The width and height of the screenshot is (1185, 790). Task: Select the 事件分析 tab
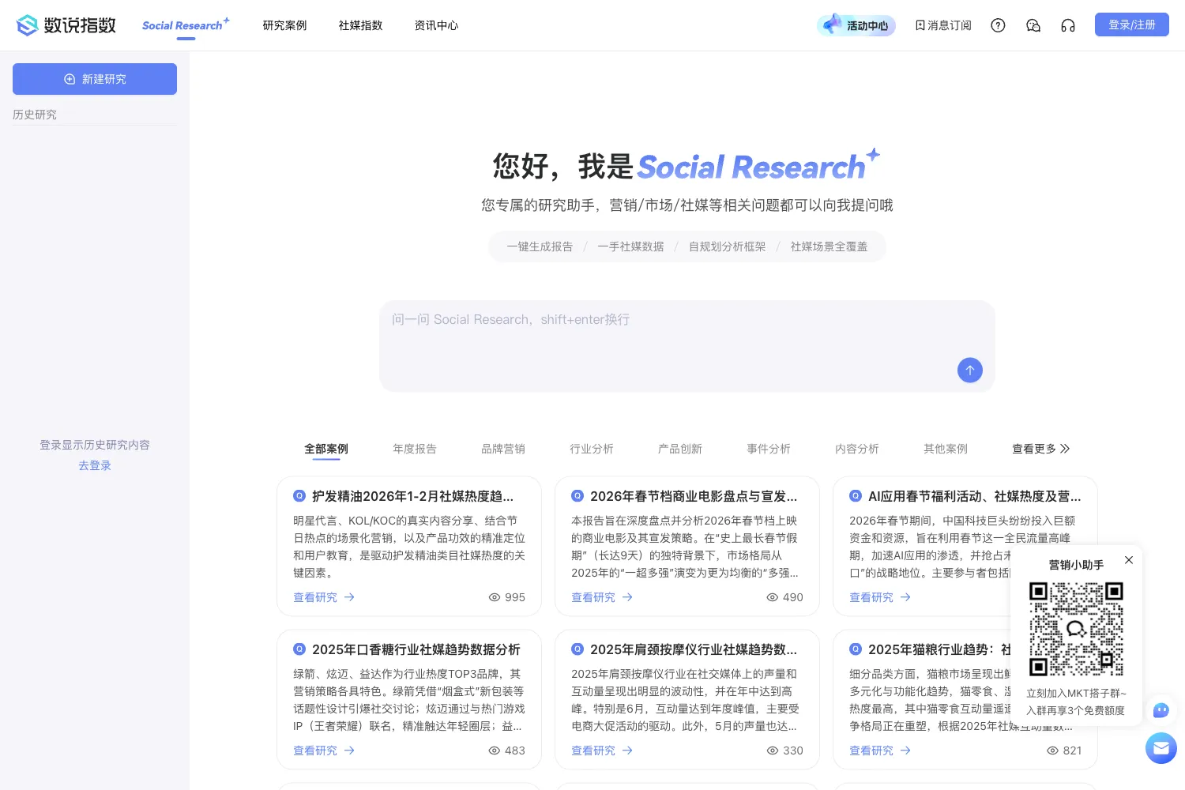click(769, 449)
